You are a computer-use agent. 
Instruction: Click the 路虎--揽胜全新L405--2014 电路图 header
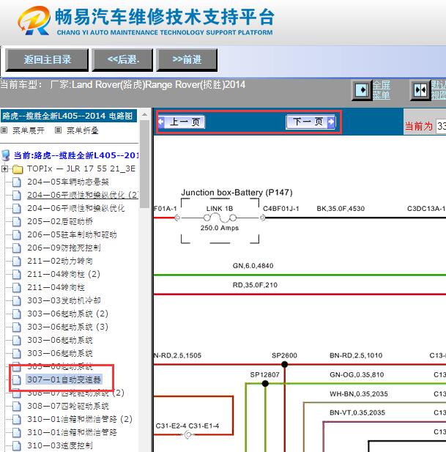click(x=68, y=116)
